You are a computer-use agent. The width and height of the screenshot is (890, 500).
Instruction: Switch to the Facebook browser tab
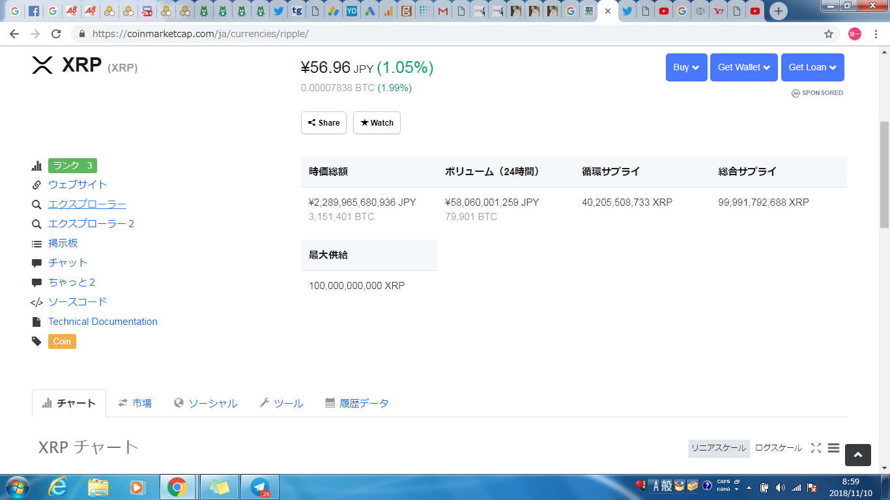(x=33, y=11)
